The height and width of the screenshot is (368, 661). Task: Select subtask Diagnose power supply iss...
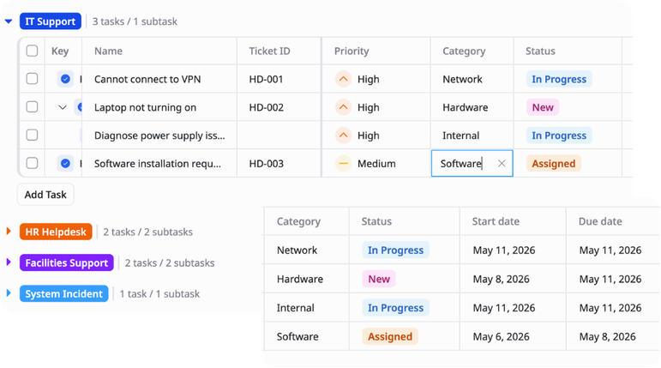[x=159, y=136]
